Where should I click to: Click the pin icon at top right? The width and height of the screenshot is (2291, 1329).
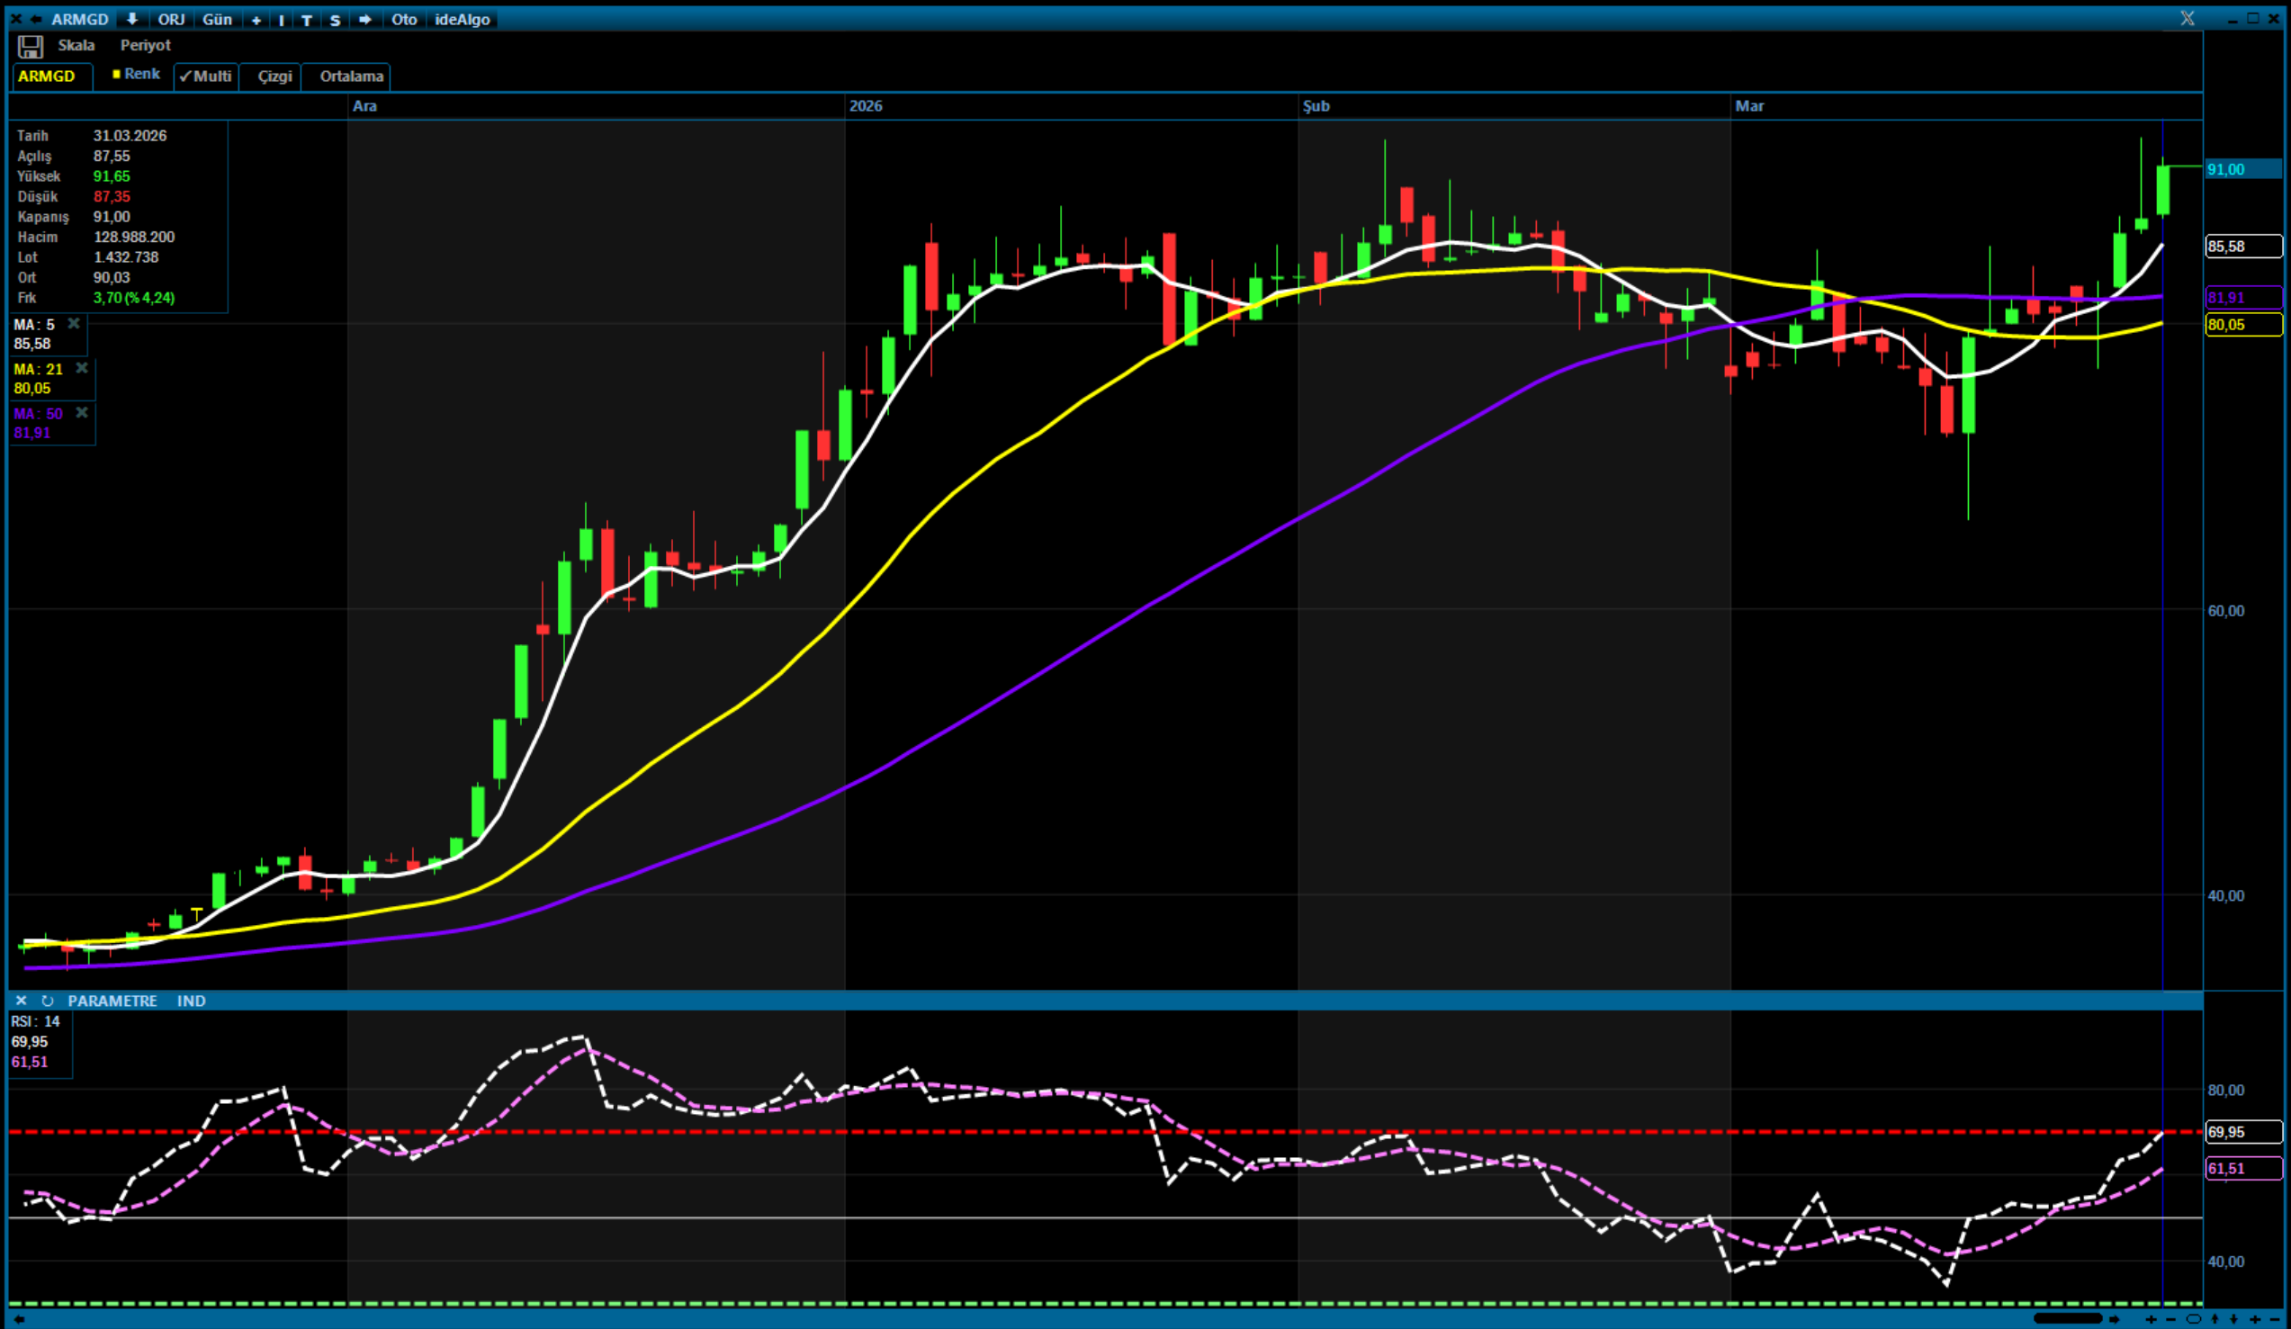(x=2188, y=18)
